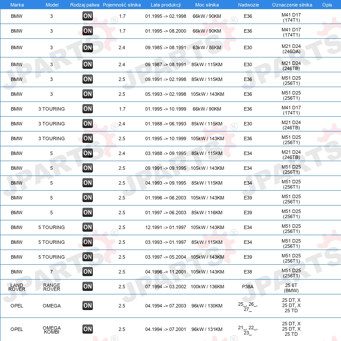The height and width of the screenshot is (341, 341).
Task: Click the date range 09.1987 -> 08.1991
Action: point(166,64)
